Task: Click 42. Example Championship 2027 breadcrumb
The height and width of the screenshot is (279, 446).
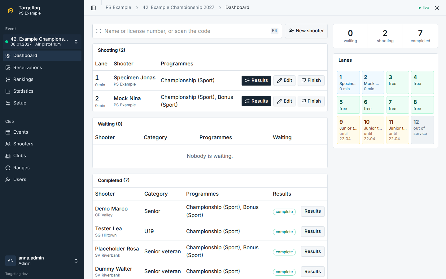Action: coord(178,7)
